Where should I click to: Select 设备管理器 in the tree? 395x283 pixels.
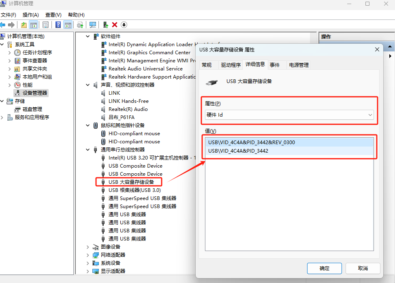point(35,93)
